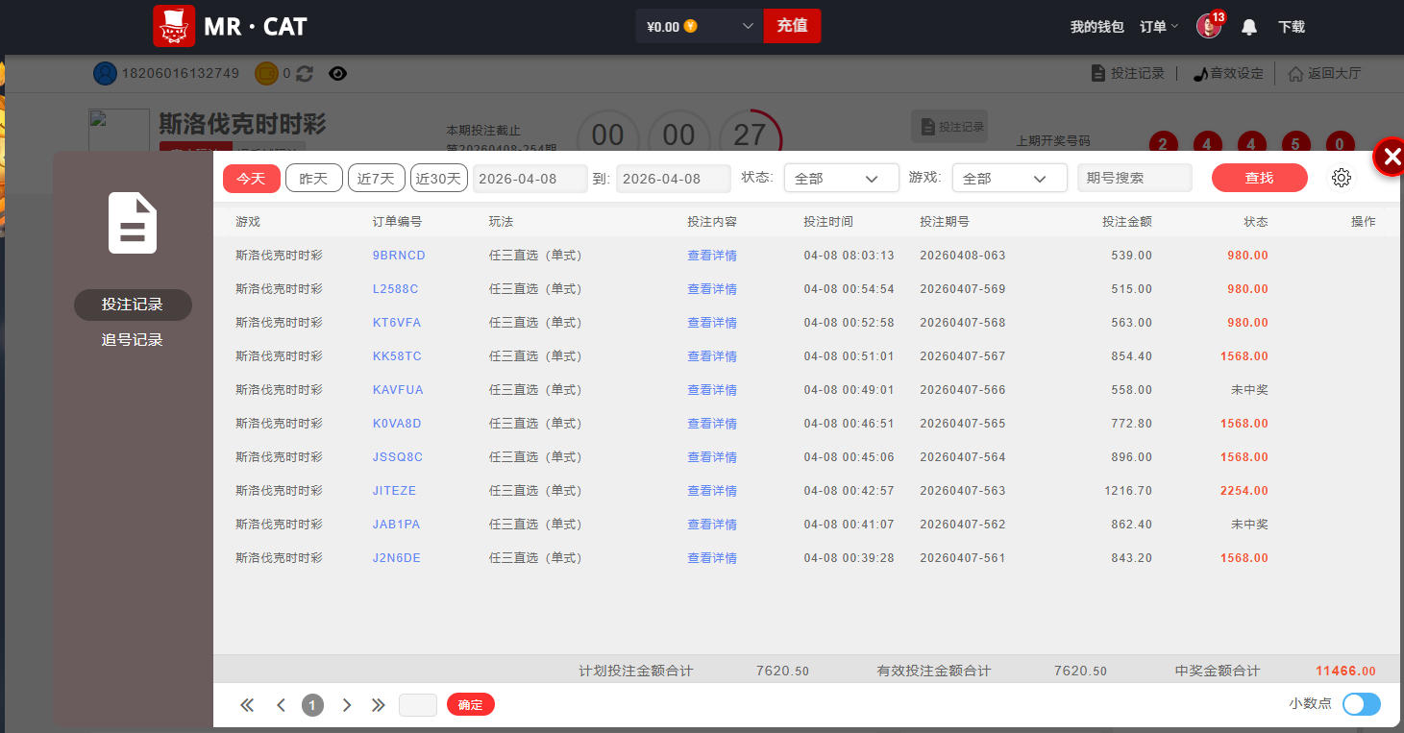The width and height of the screenshot is (1404, 733).
Task: Open the 游戏 game dropdown
Action: [1009, 179]
